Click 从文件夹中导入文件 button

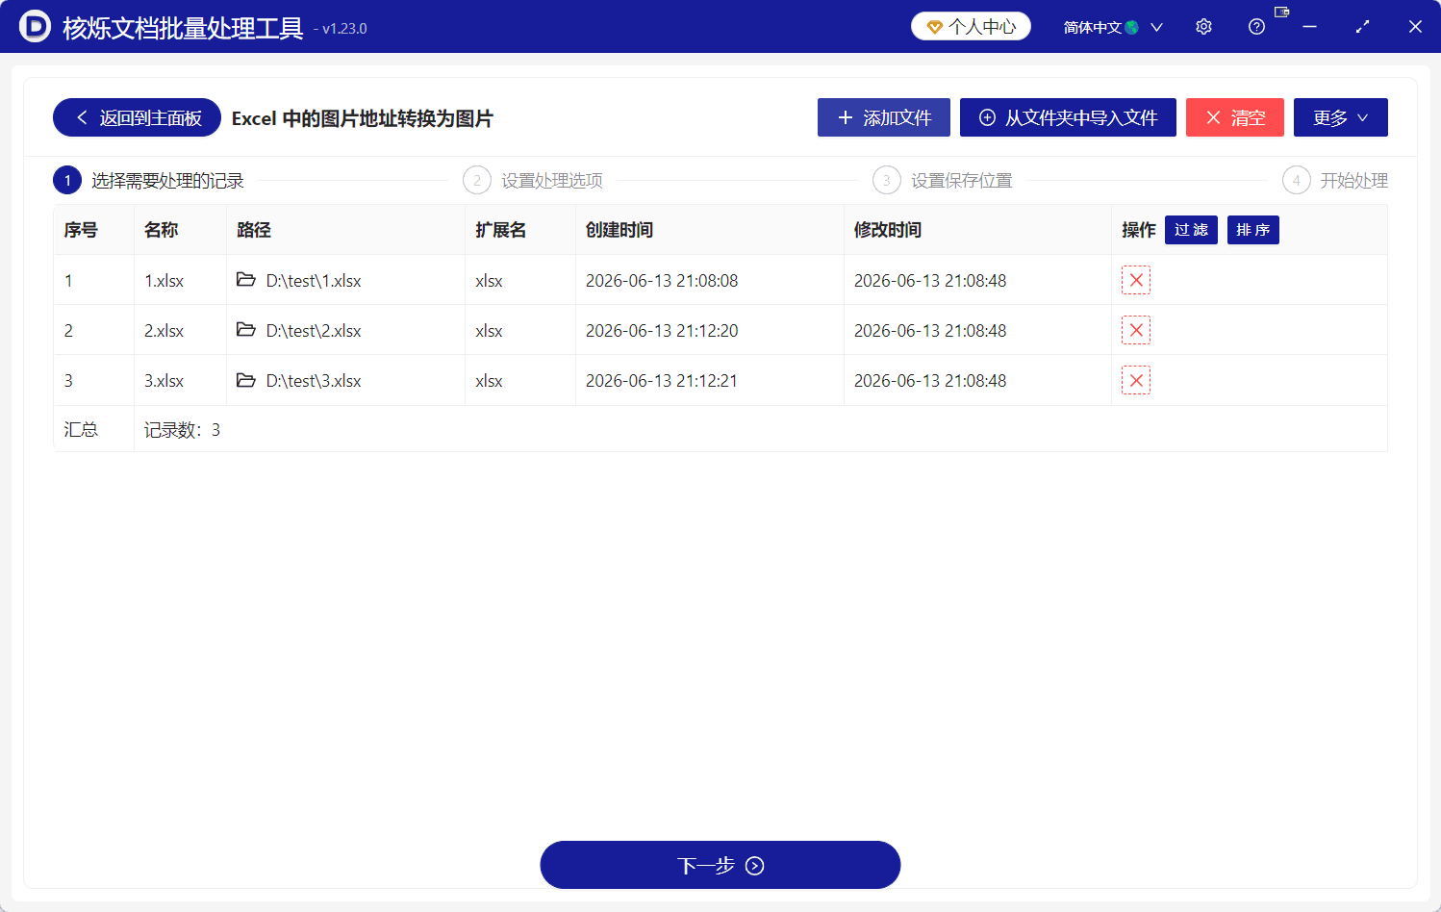coord(1068,117)
